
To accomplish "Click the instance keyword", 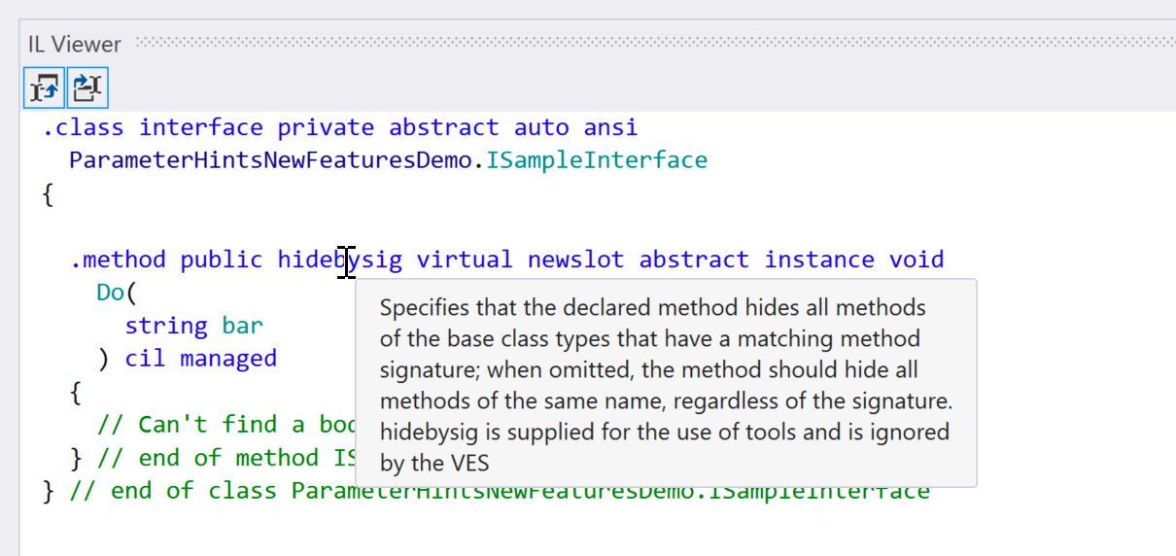I will (x=818, y=260).
